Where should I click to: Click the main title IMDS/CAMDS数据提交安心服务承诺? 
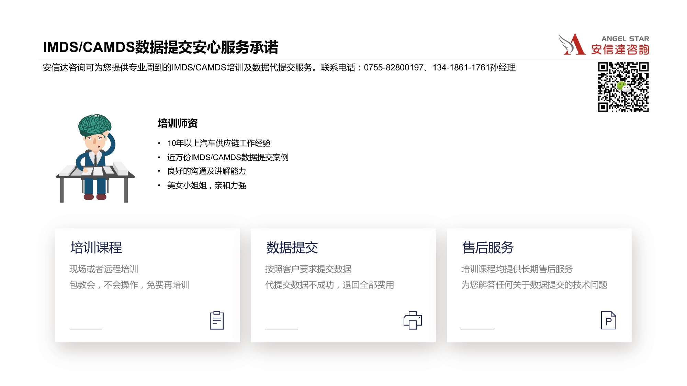160,47
